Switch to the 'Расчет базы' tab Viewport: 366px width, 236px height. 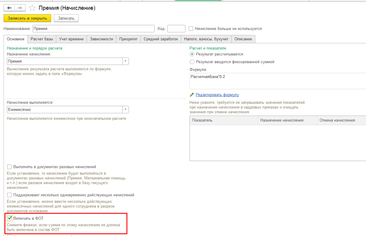[x=42, y=39]
